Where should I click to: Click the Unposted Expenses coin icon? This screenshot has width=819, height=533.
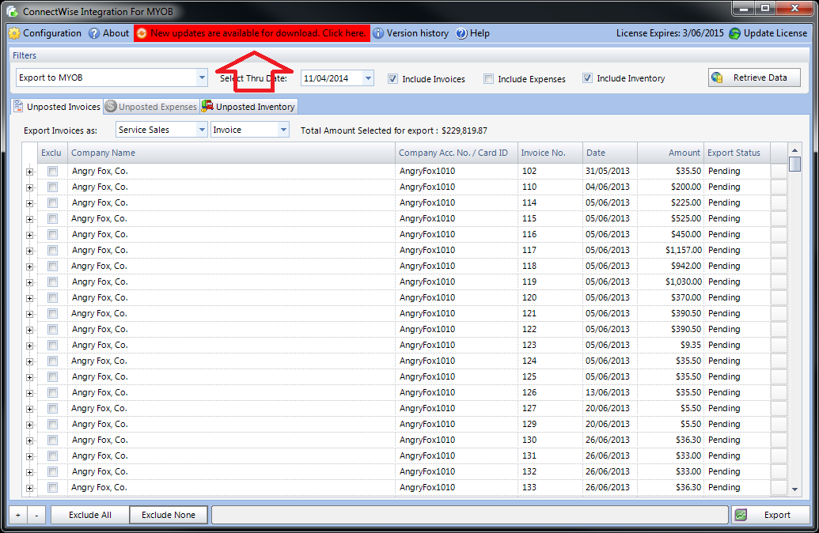(110, 107)
